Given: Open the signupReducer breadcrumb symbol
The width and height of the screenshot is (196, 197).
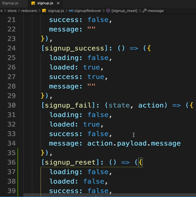Looking at the screenshot, I should point(88,11).
